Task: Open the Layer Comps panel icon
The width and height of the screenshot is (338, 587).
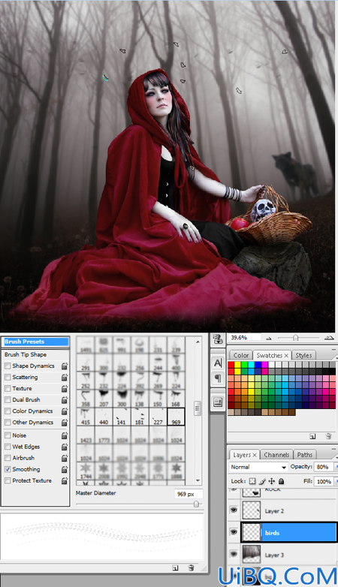Action: [218, 402]
